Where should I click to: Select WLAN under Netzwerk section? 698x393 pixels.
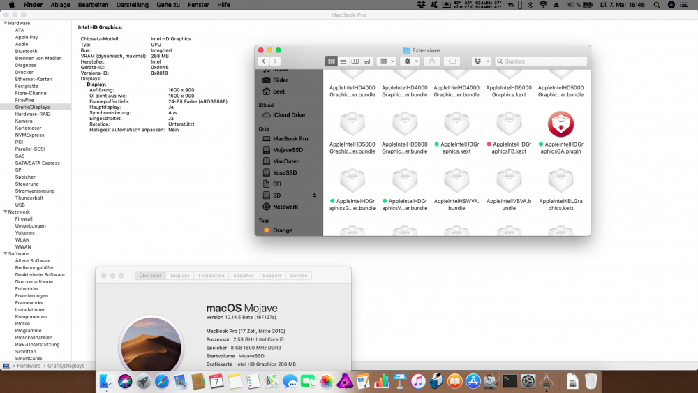[x=22, y=239]
